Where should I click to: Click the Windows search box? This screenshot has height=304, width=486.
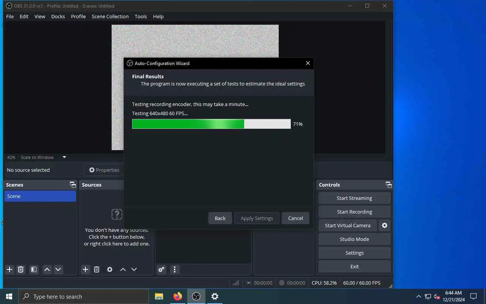[84, 296]
